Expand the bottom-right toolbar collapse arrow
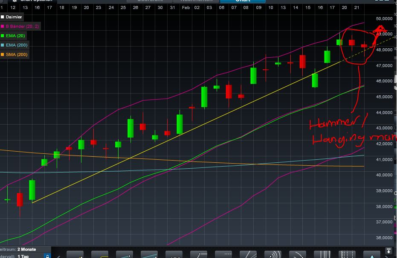 tap(388, 252)
